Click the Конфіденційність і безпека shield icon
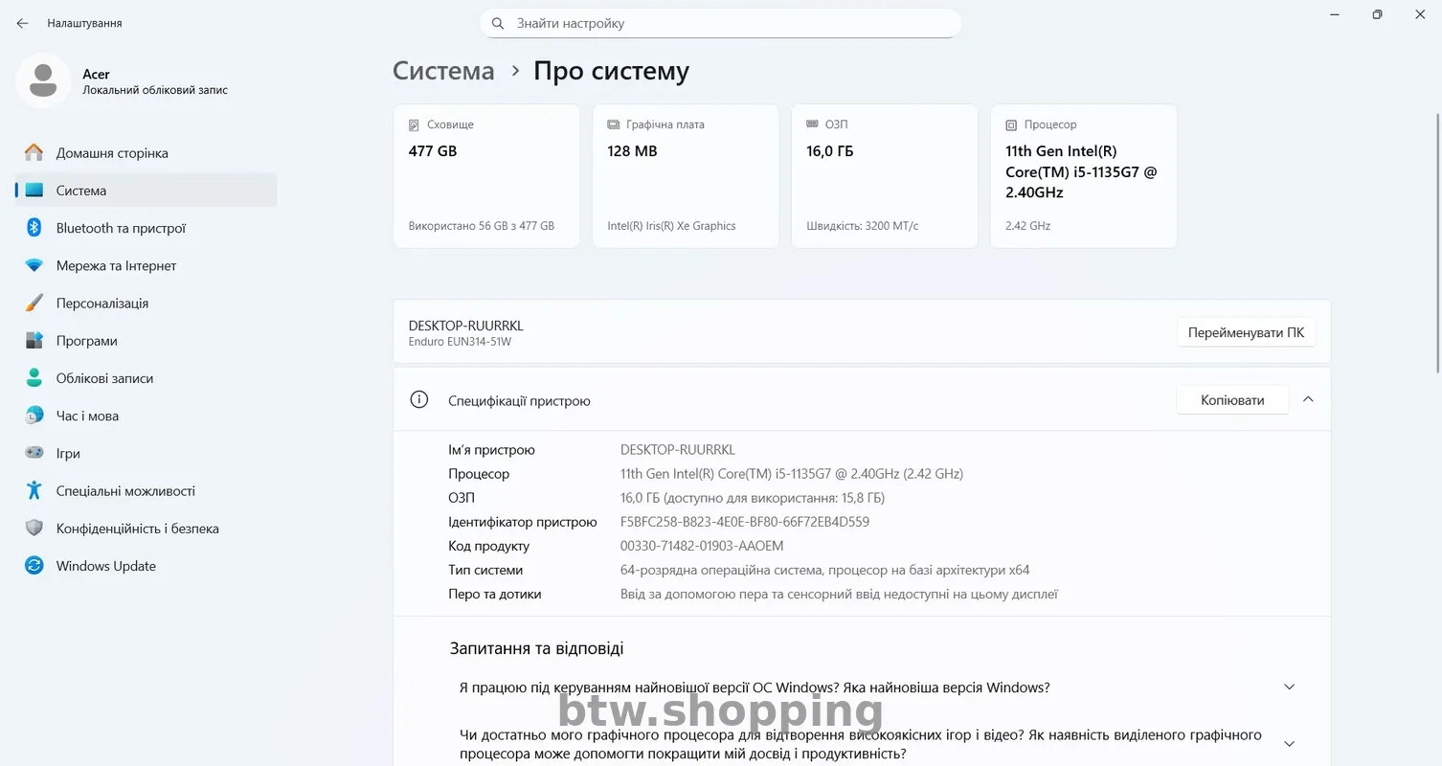Image resolution: width=1442 pixels, height=766 pixels. (34, 528)
